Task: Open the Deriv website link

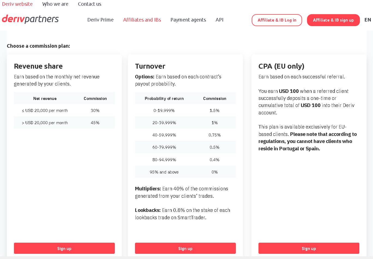Action: point(17,4)
